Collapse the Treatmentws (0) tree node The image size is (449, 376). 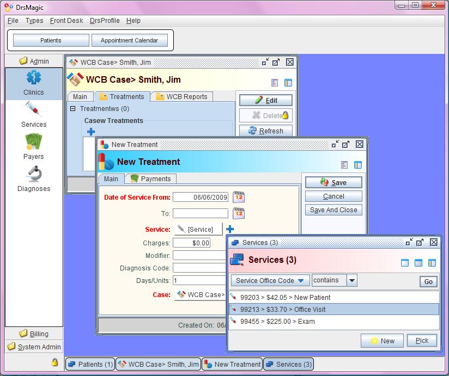(x=72, y=109)
